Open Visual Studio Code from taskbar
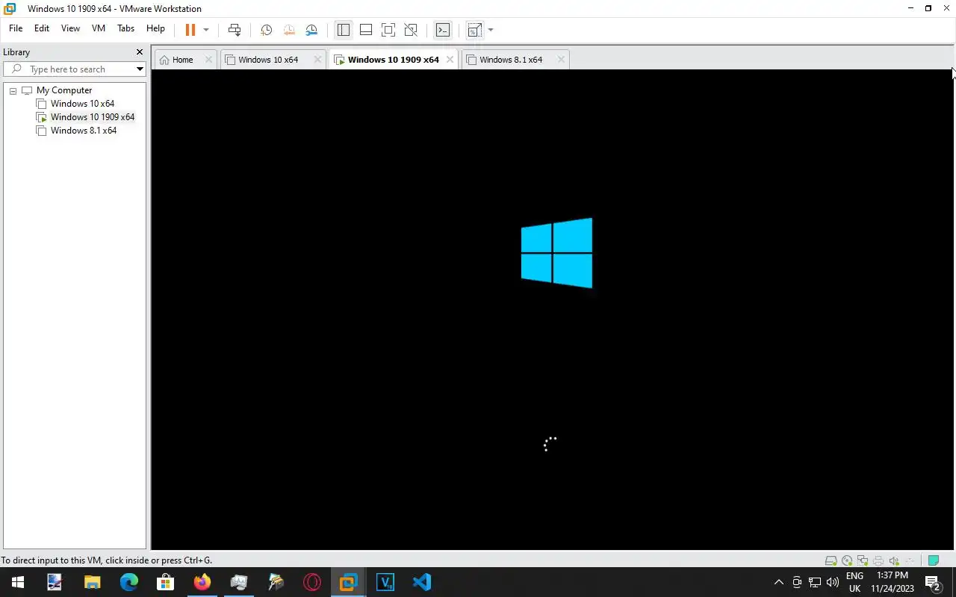Screen dimensions: 956x597 pos(421,582)
